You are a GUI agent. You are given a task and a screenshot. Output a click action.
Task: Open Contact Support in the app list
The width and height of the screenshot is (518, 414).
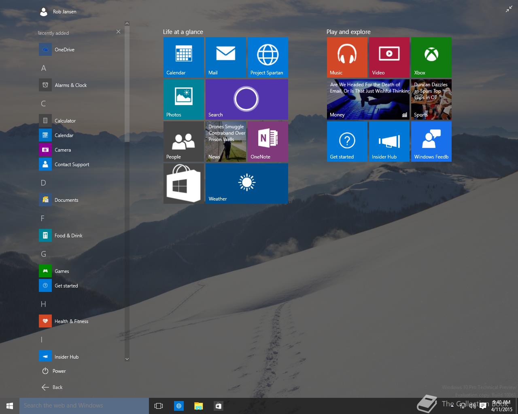point(80,165)
